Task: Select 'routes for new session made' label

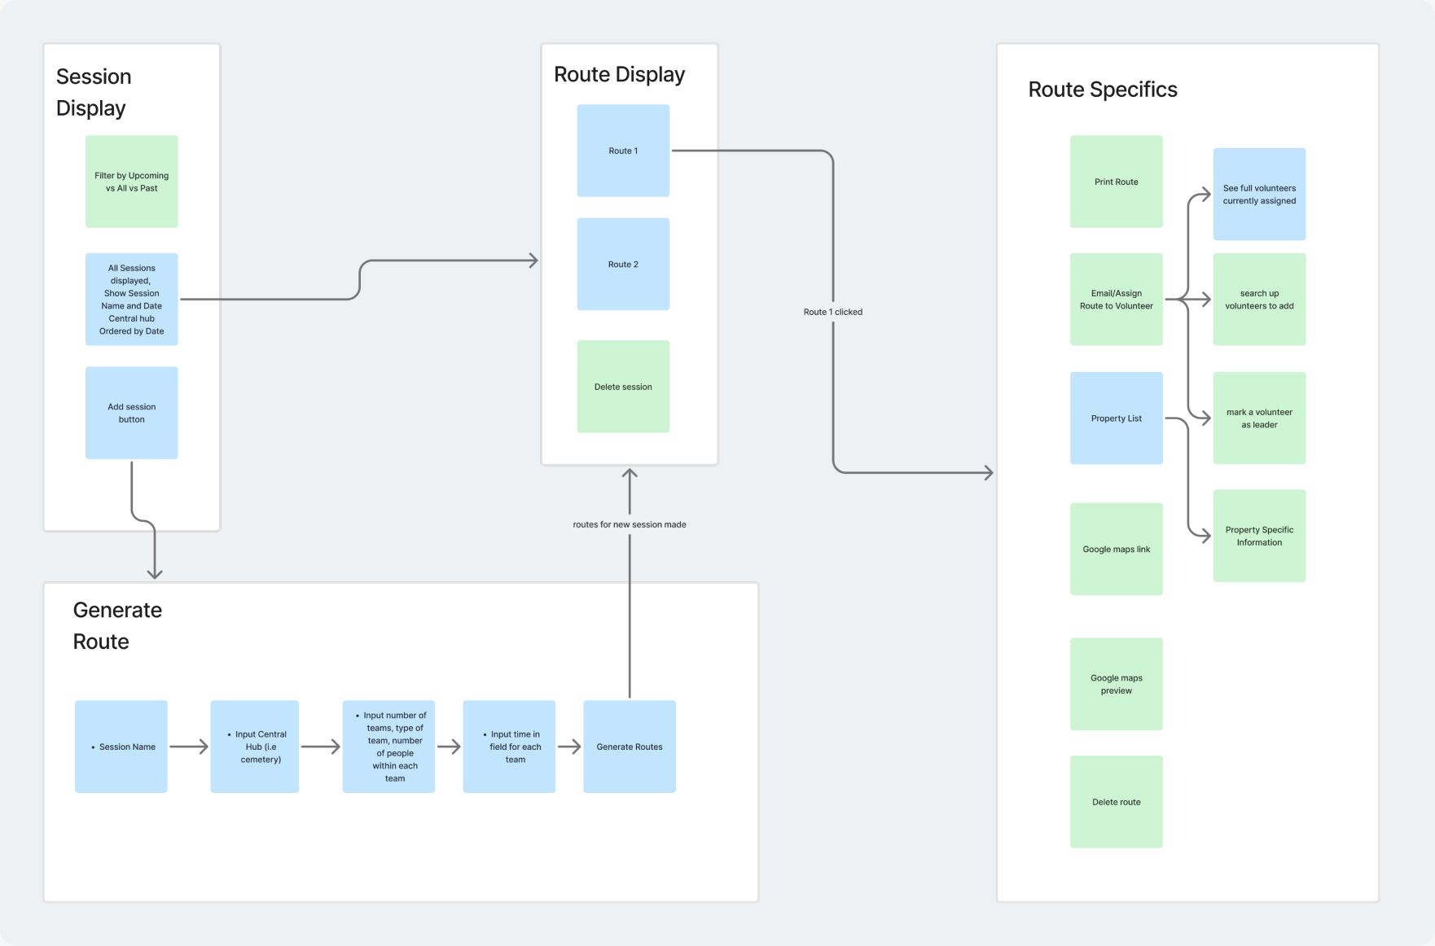Action: coord(630,524)
